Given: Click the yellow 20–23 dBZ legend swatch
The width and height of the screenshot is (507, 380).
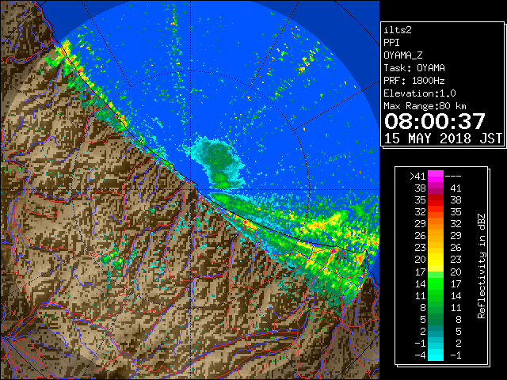Looking at the screenshot, I should coord(436,260).
